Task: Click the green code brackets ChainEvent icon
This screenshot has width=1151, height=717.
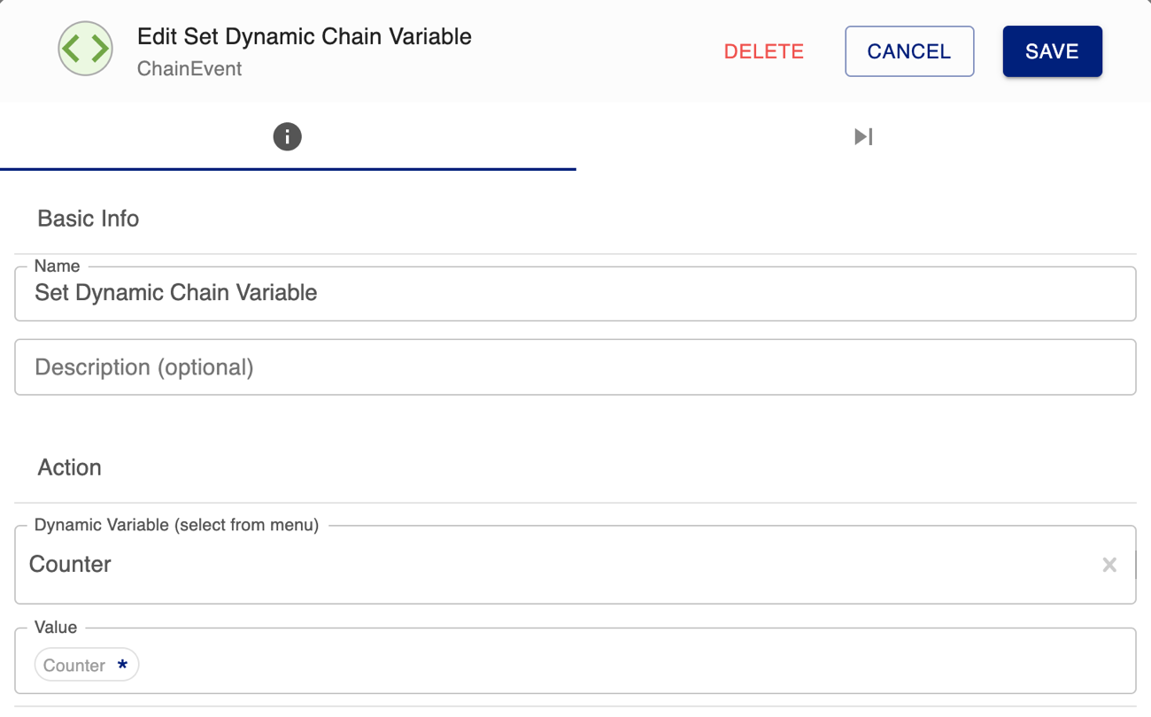Action: (x=86, y=49)
